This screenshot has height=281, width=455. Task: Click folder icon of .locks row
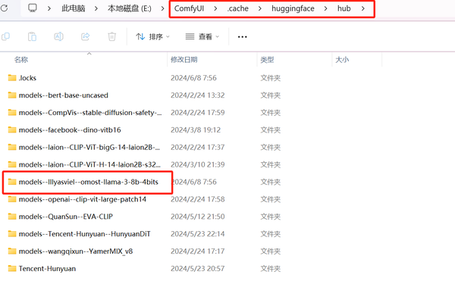pos(12,78)
